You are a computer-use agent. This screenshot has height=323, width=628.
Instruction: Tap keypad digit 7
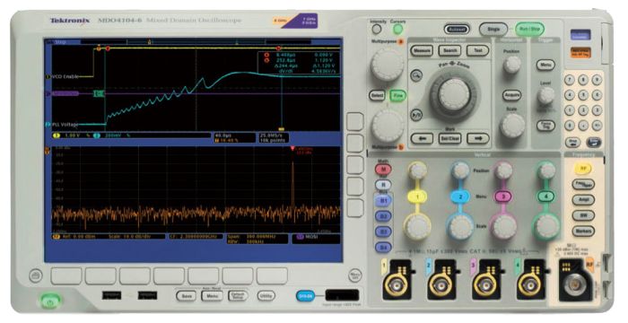coord(569,80)
